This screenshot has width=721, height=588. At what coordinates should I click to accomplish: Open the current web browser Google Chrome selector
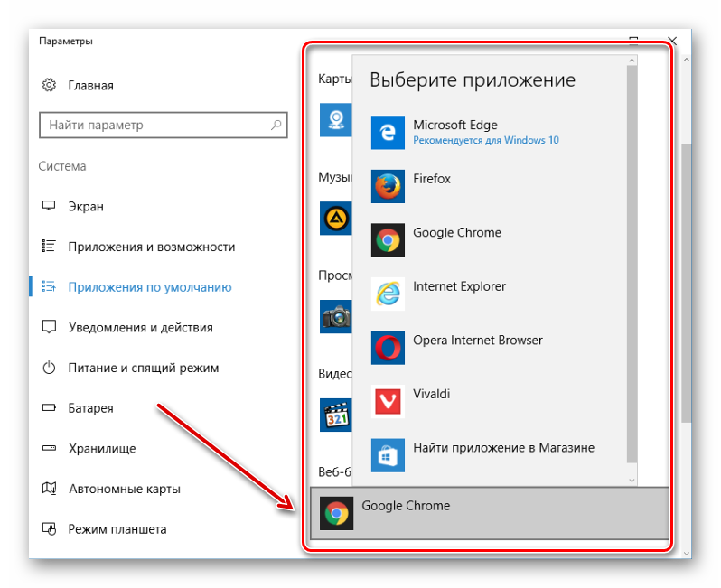coord(490,513)
